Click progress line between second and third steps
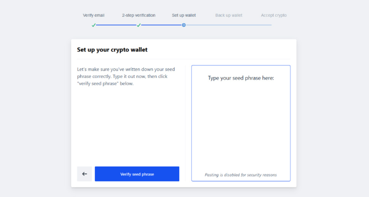Image resolution: width=369 pixels, height=197 pixels. [x=161, y=25]
